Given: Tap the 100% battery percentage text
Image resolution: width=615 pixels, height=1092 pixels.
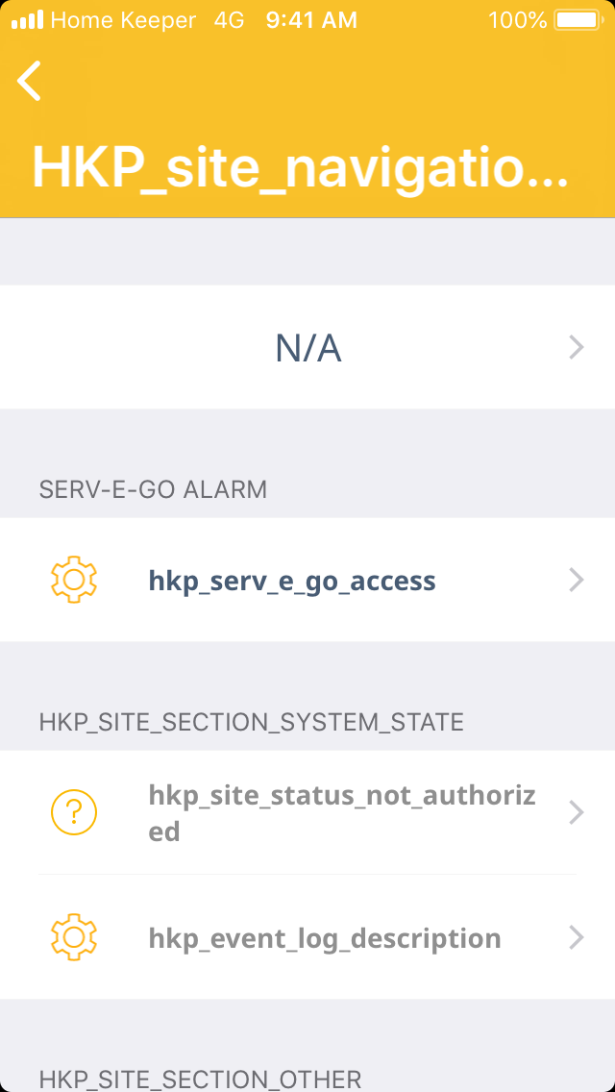Looking at the screenshot, I should click(517, 20).
